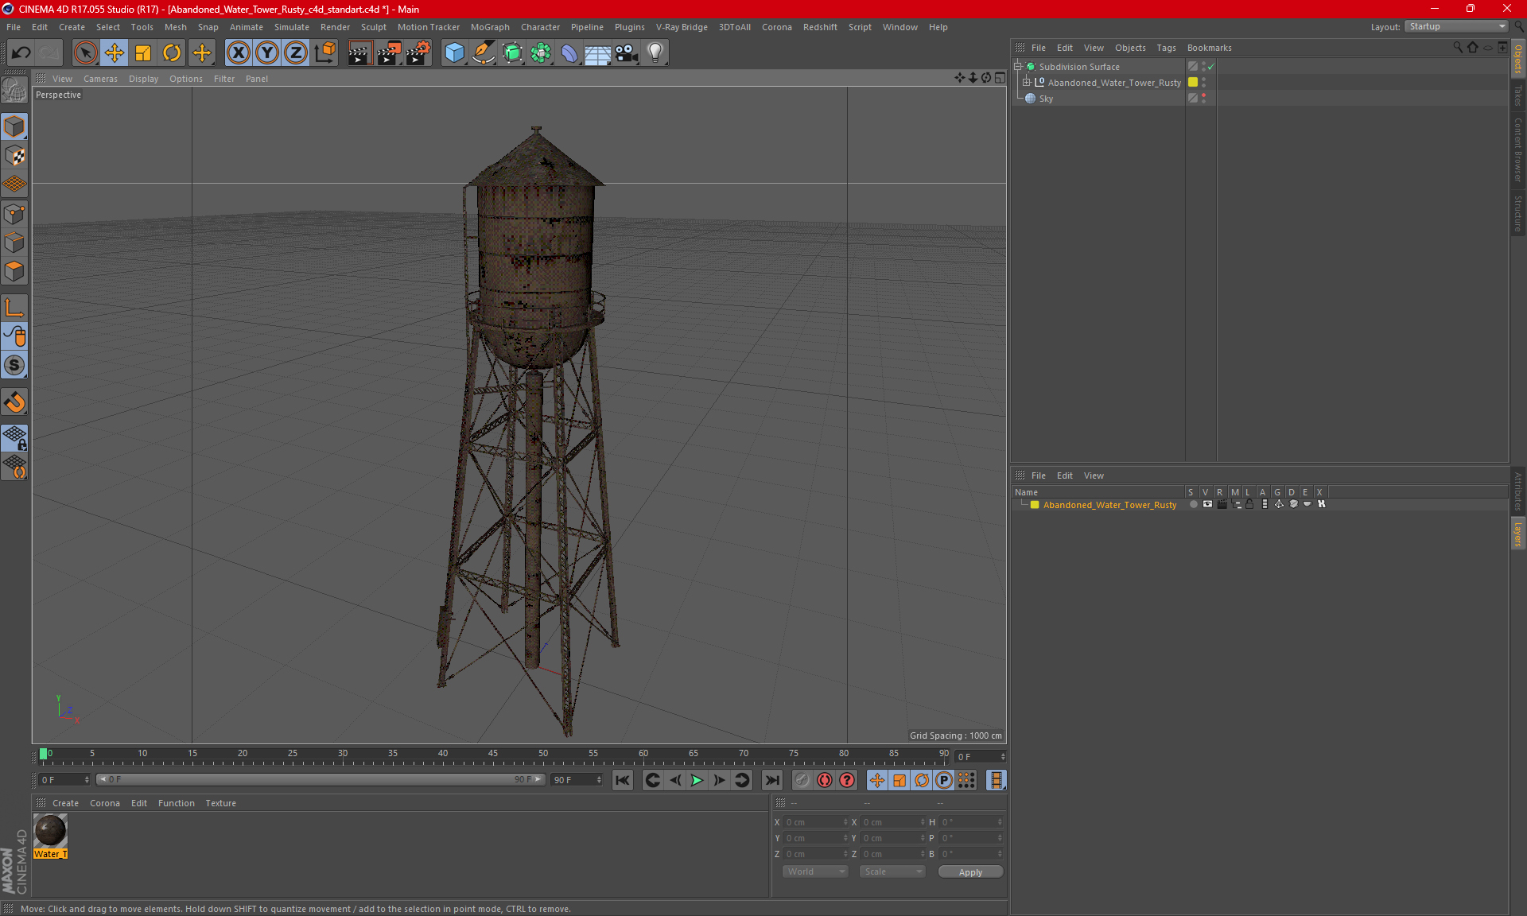Viewport: 1527px width, 916px height.
Task: Toggle layer View visibility icon
Action: [x=1207, y=504]
